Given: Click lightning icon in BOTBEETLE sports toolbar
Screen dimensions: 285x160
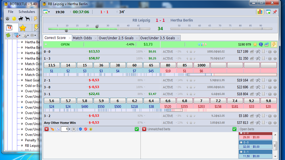Looking at the screenshot, I should click(35, 19).
